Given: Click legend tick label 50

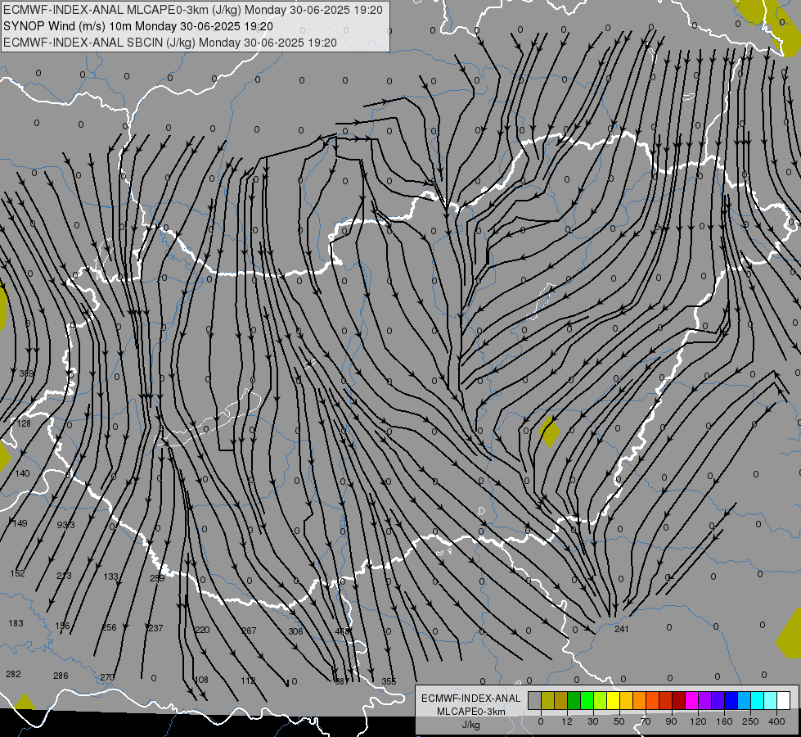Looking at the screenshot, I should 619,721.
